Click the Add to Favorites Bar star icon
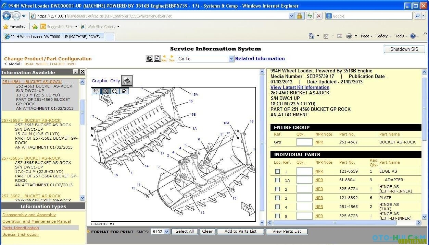The image size is (429, 245). click(35, 26)
